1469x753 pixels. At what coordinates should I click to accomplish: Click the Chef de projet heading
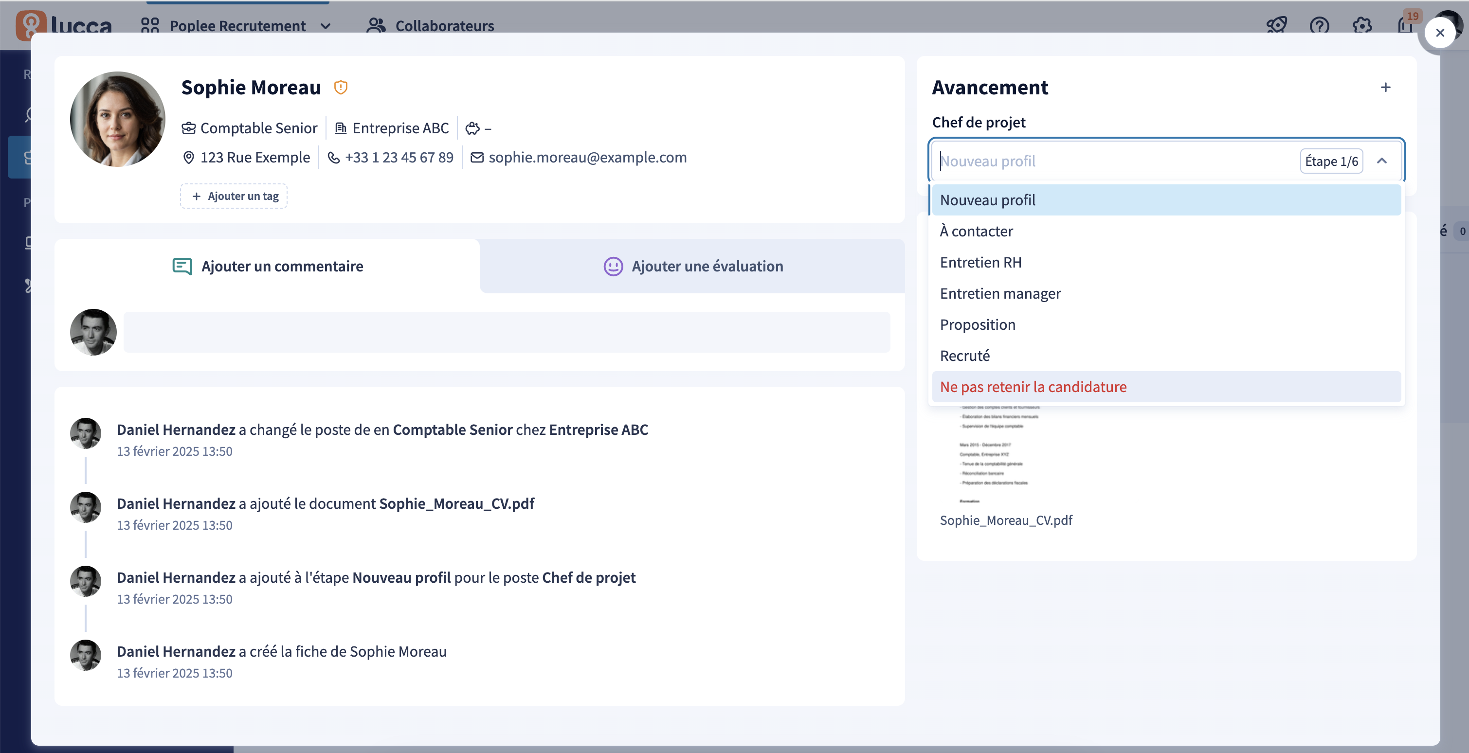tap(978, 122)
